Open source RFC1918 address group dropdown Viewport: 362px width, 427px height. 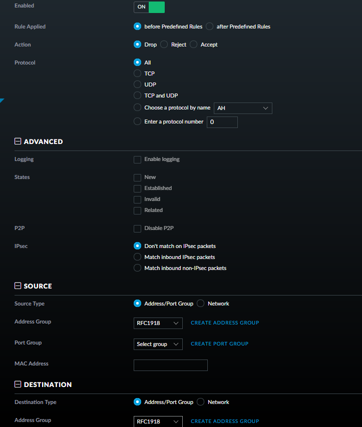coord(158,323)
